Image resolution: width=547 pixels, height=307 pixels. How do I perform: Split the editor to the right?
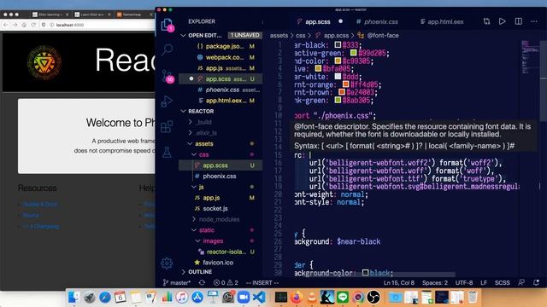coord(519,21)
